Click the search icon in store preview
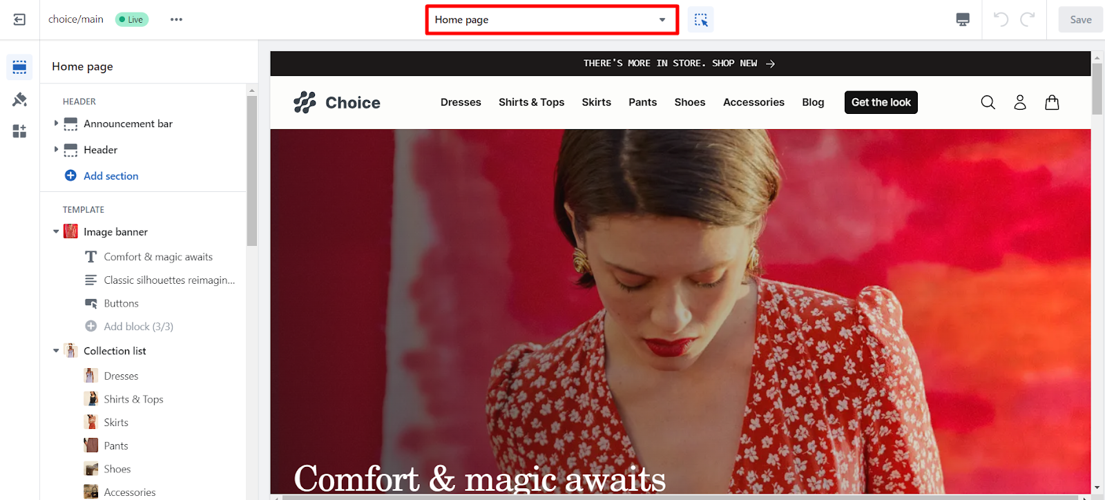Image resolution: width=1105 pixels, height=500 pixels. (x=988, y=102)
